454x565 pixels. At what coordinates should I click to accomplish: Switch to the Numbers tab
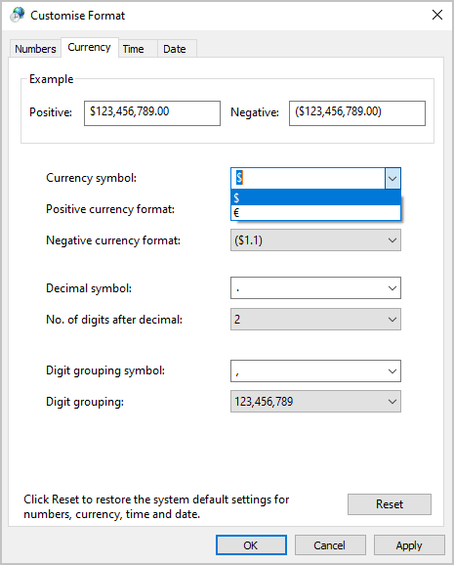coord(35,49)
